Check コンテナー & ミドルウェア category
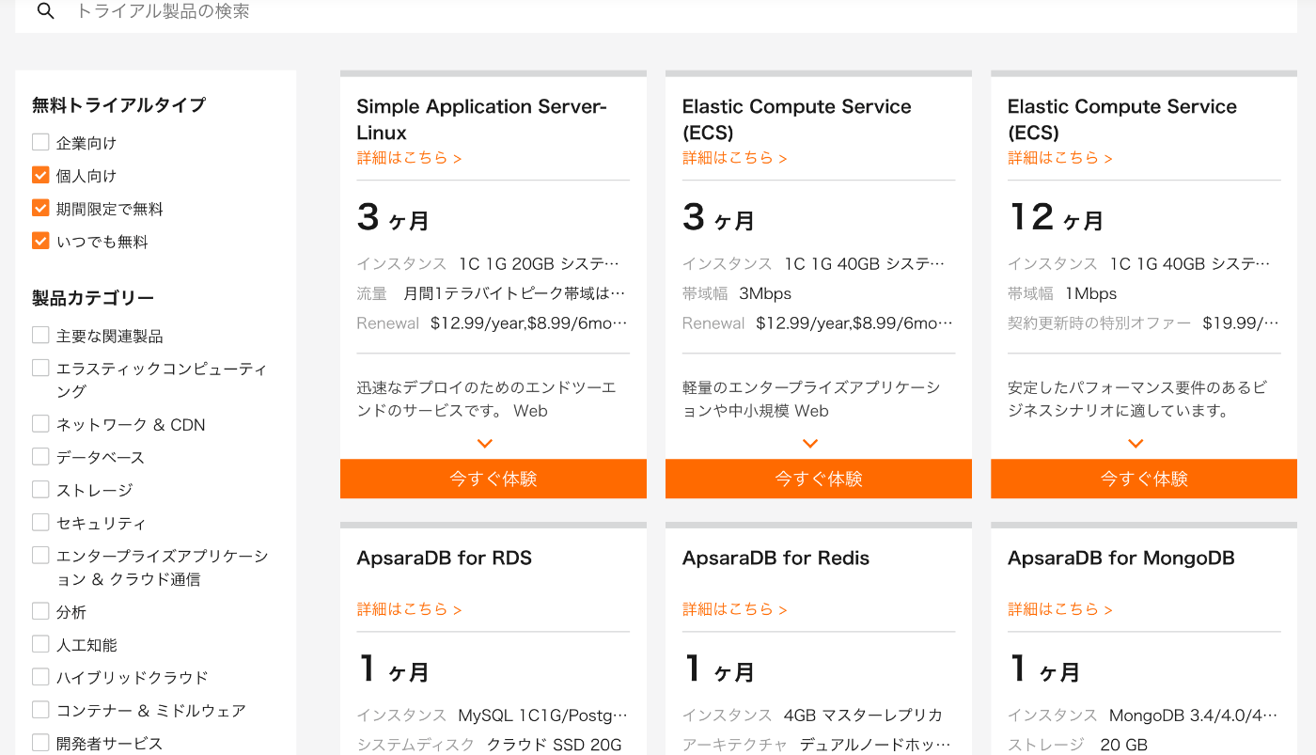The height and width of the screenshot is (755, 1316). point(40,710)
